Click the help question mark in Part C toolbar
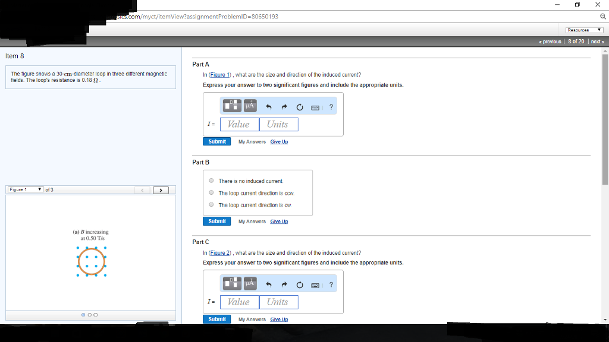Image resolution: width=609 pixels, height=342 pixels. pyautogui.click(x=331, y=283)
